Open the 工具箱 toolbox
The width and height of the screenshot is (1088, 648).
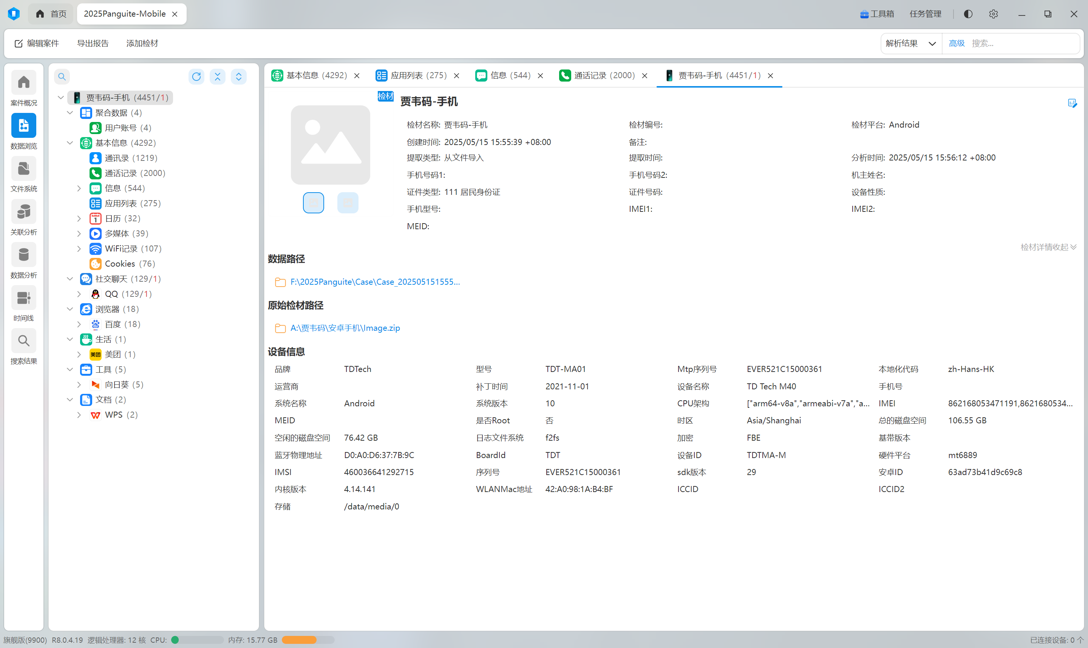tap(876, 14)
